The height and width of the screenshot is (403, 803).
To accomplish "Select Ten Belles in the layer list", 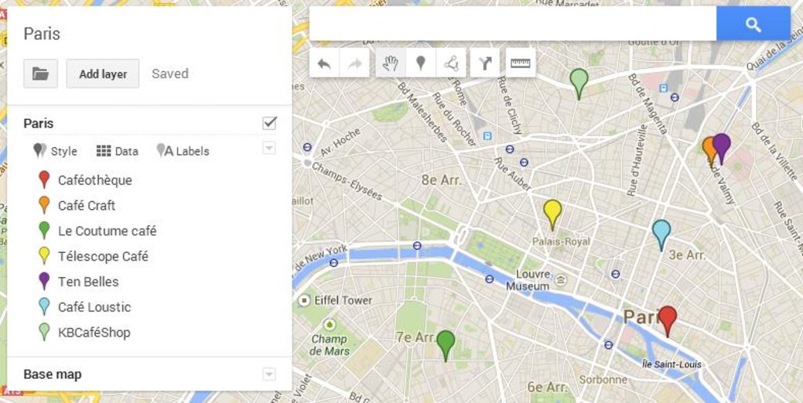I will tap(88, 282).
